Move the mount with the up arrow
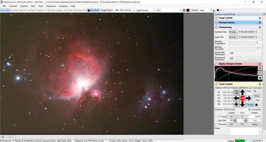266x142 pixels. point(242,92)
